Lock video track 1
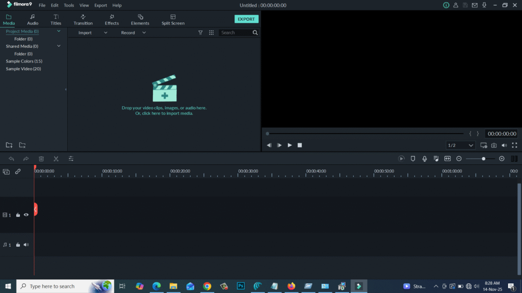This screenshot has width=522, height=293. [x=17, y=215]
